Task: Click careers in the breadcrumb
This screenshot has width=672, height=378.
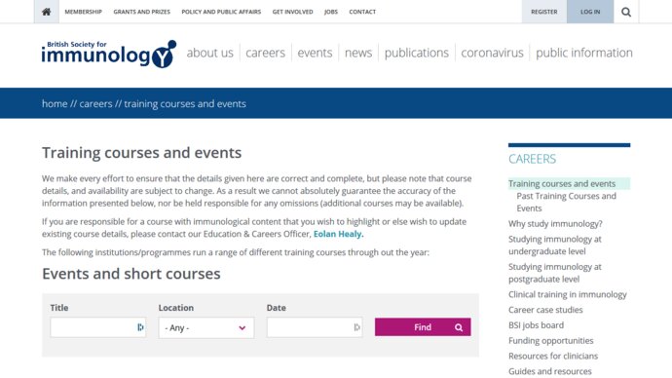Action: [x=95, y=103]
